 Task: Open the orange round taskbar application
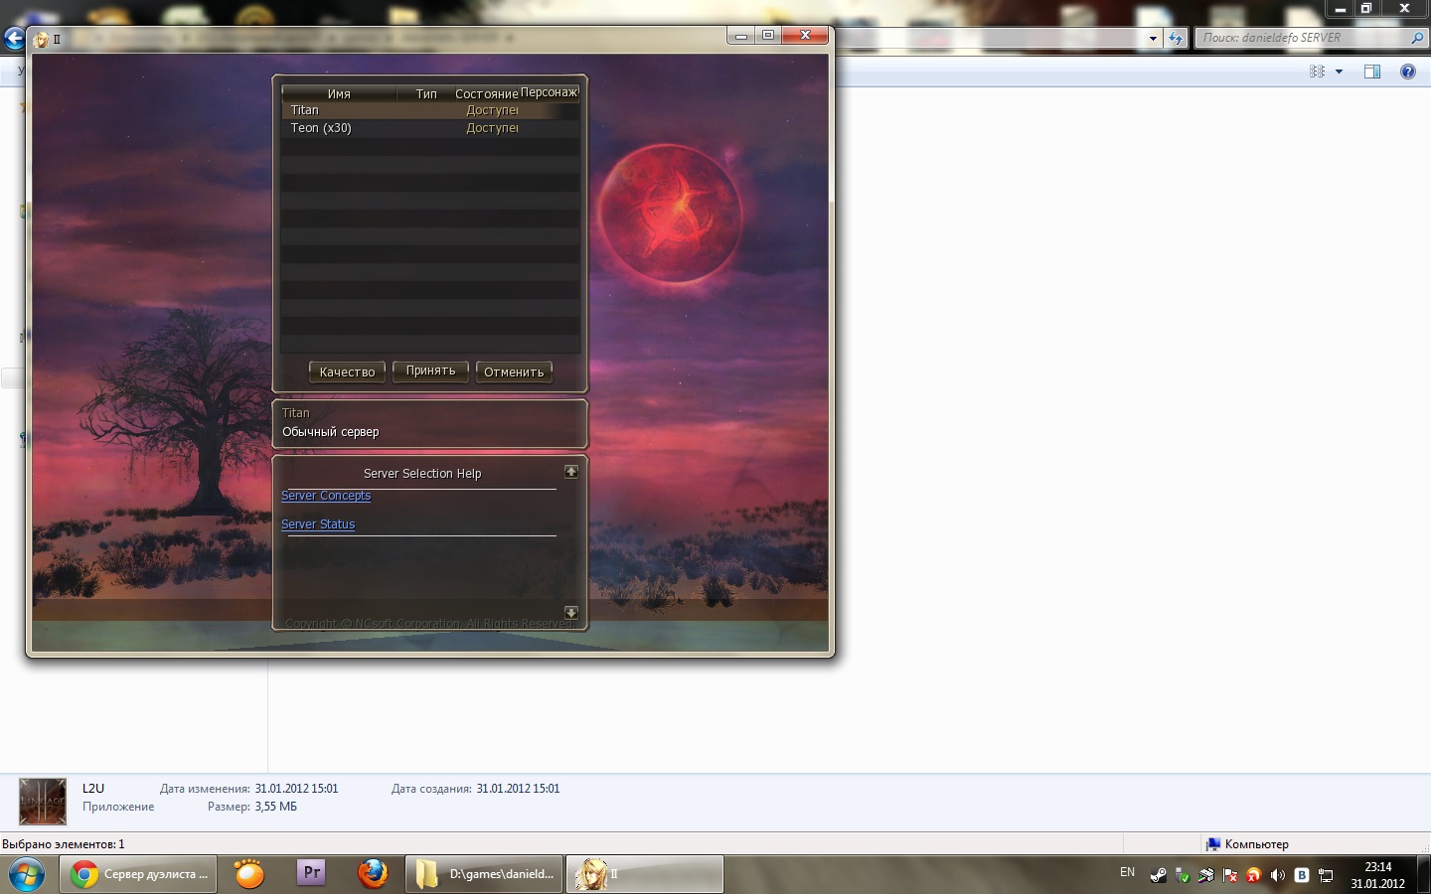pyautogui.click(x=249, y=874)
